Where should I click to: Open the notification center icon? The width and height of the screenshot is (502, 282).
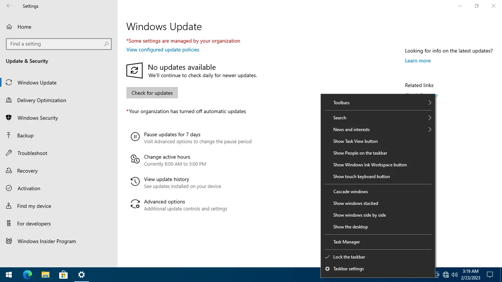[x=490, y=275]
